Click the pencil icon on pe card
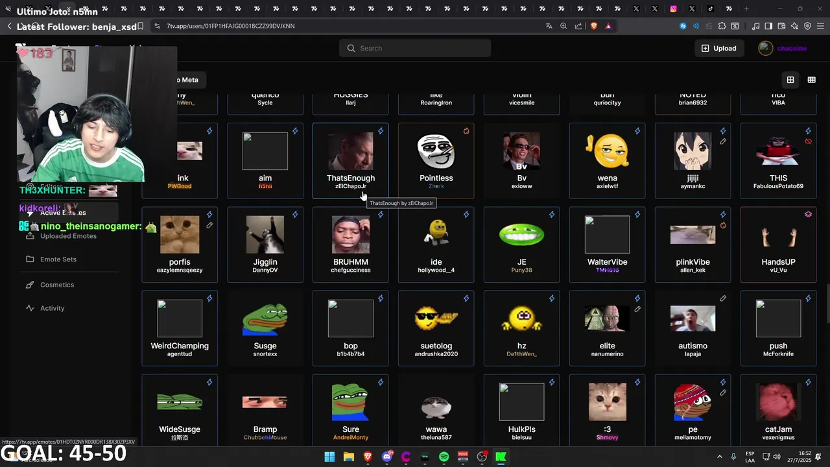830x467 pixels. [723, 393]
